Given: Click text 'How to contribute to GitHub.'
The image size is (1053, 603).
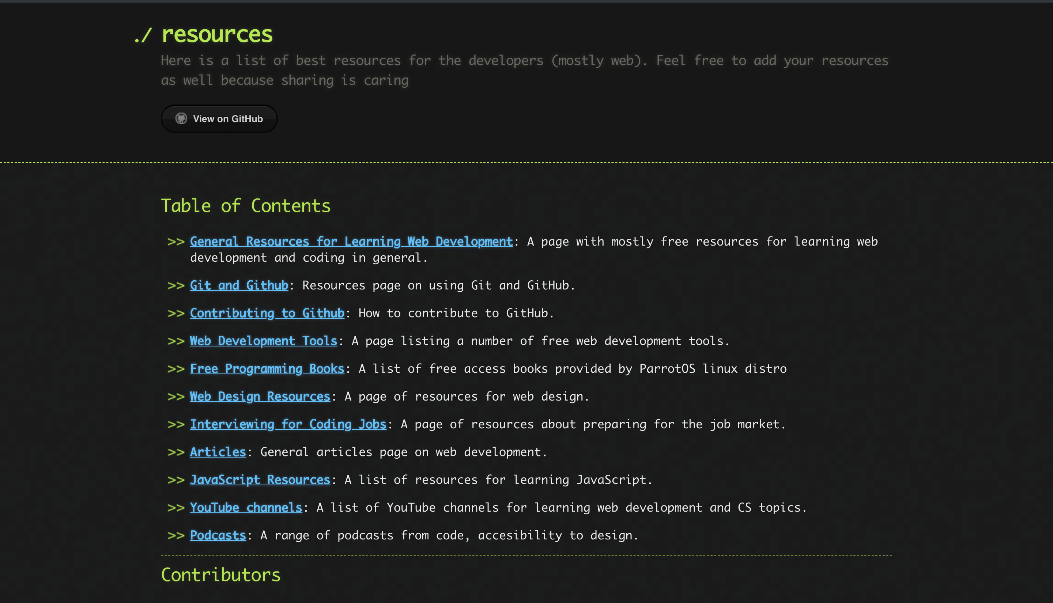Looking at the screenshot, I should tap(456, 313).
